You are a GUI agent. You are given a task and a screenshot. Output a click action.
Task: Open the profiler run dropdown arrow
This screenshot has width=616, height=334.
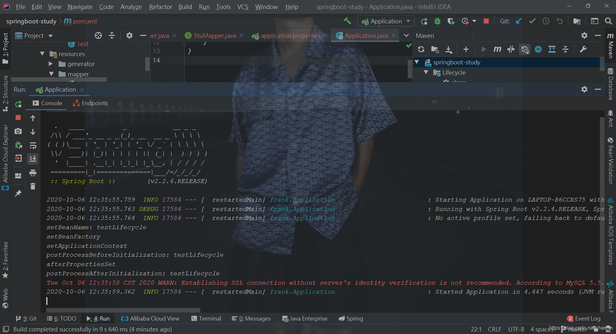point(474,21)
